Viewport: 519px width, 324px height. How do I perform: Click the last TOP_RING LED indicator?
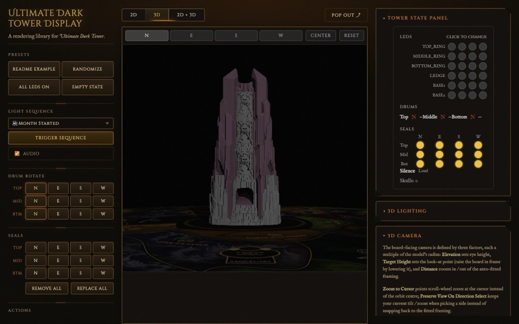tap(483, 47)
